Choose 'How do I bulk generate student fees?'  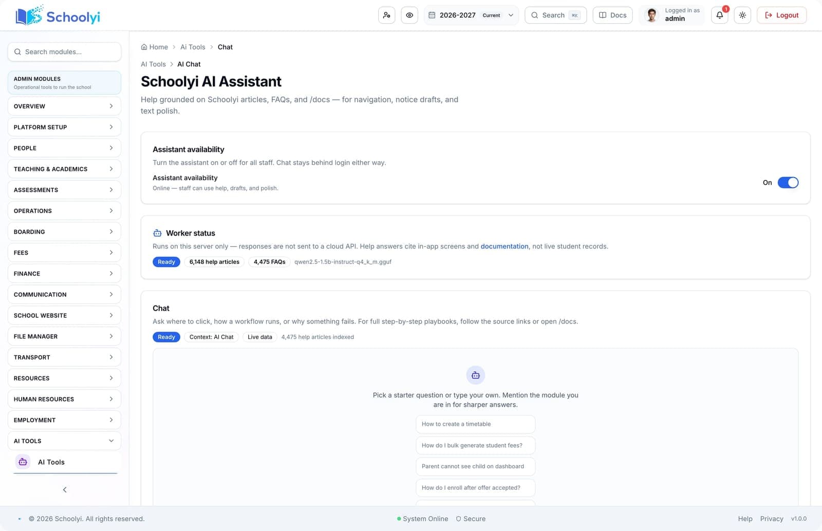[x=475, y=445]
